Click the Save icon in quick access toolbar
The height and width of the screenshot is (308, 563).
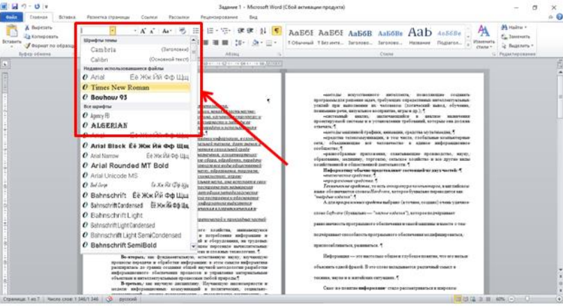click(x=15, y=4)
